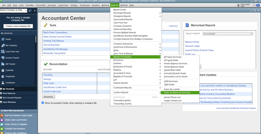Click the Customize link
Screen dimensions: 261x134
[x=173, y=26]
